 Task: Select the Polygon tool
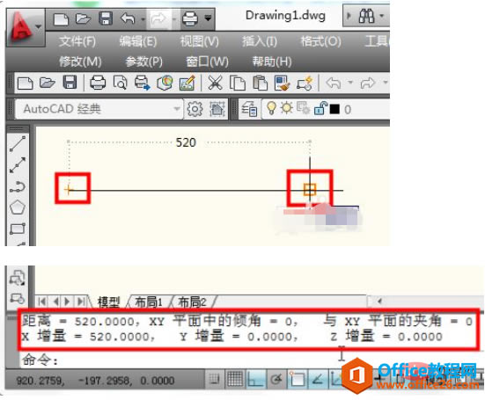pyautogui.click(x=18, y=207)
